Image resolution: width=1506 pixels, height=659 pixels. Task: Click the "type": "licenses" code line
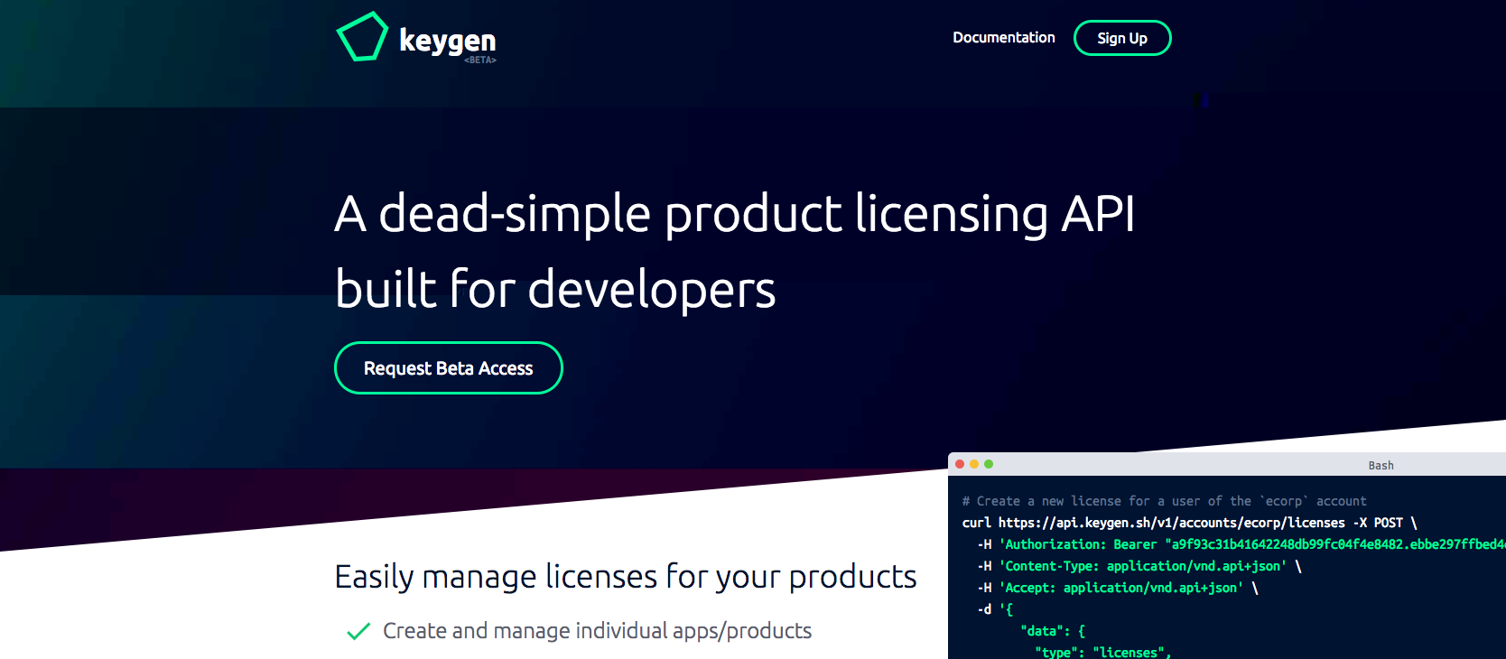click(x=1102, y=652)
